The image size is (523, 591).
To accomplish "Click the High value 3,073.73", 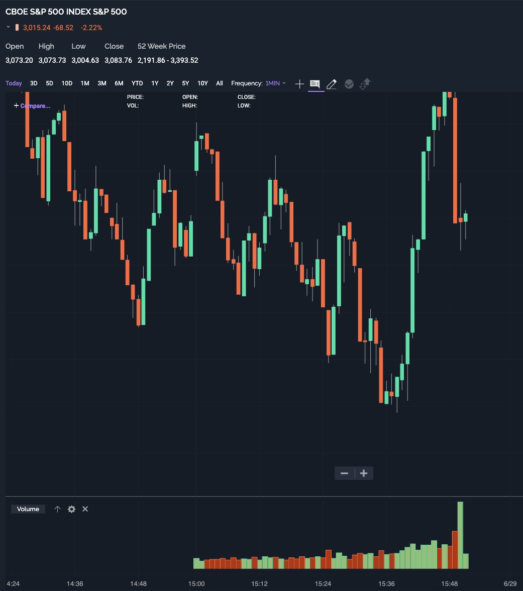I will point(52,60).
